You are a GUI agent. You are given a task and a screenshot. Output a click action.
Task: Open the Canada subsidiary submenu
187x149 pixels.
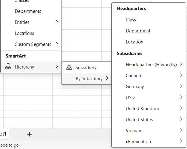(x=133, y=76)
